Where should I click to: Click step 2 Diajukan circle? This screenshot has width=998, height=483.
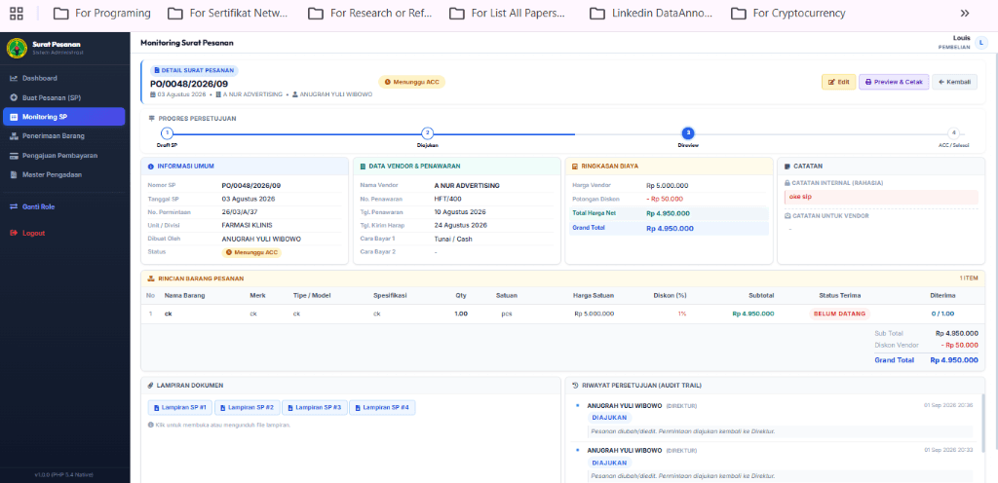click(x=428, y=133)
